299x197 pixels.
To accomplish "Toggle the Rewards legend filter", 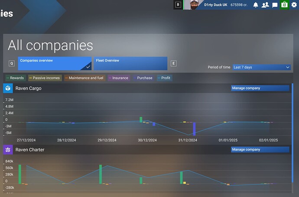I will (x=16, y=78).
